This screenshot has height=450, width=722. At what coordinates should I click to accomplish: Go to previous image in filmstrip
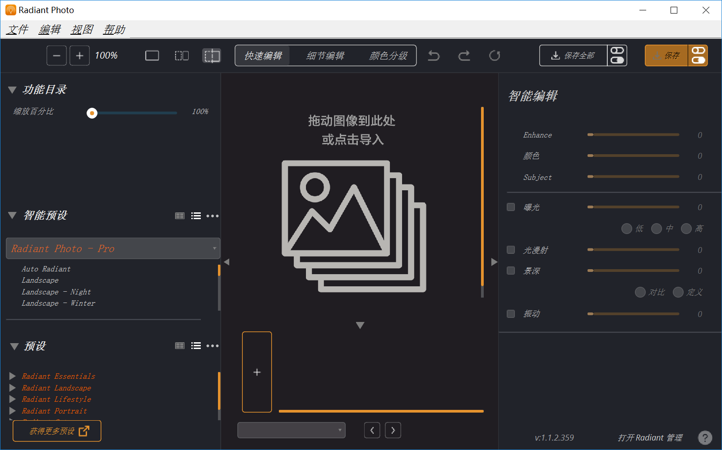[372, 430]
